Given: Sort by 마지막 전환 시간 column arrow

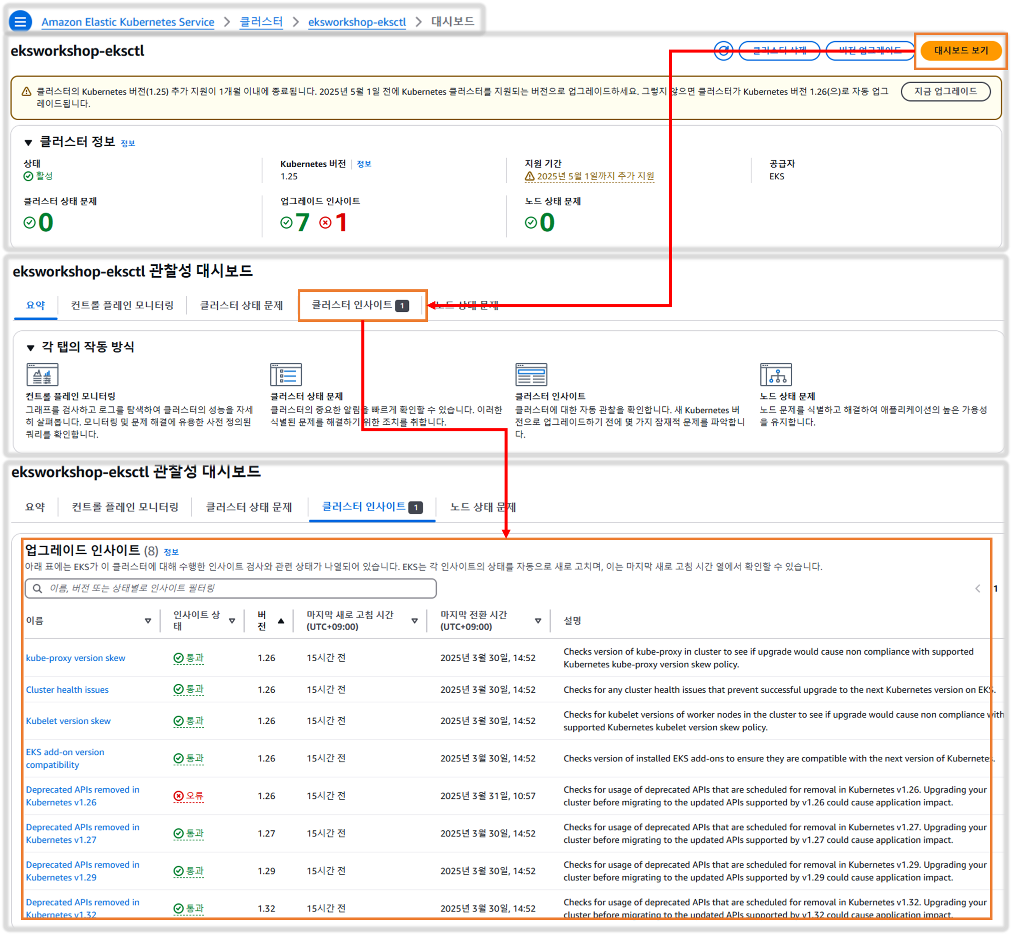Looking at the screenshot, I should point(538,621).
